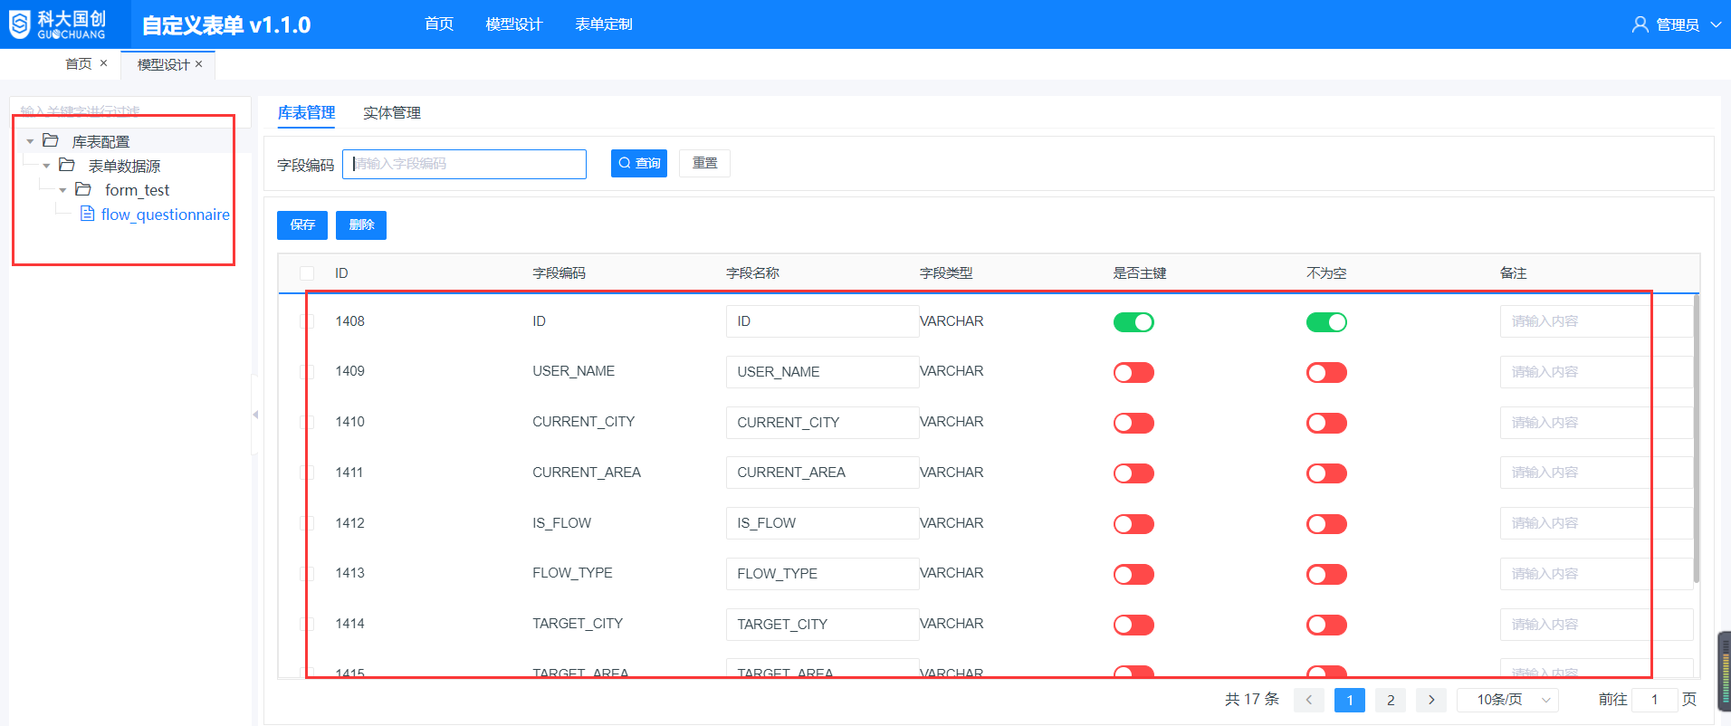This screenshot has height=726, width=1731.
Task: Click the 保存 button
Action: [302, 225]
